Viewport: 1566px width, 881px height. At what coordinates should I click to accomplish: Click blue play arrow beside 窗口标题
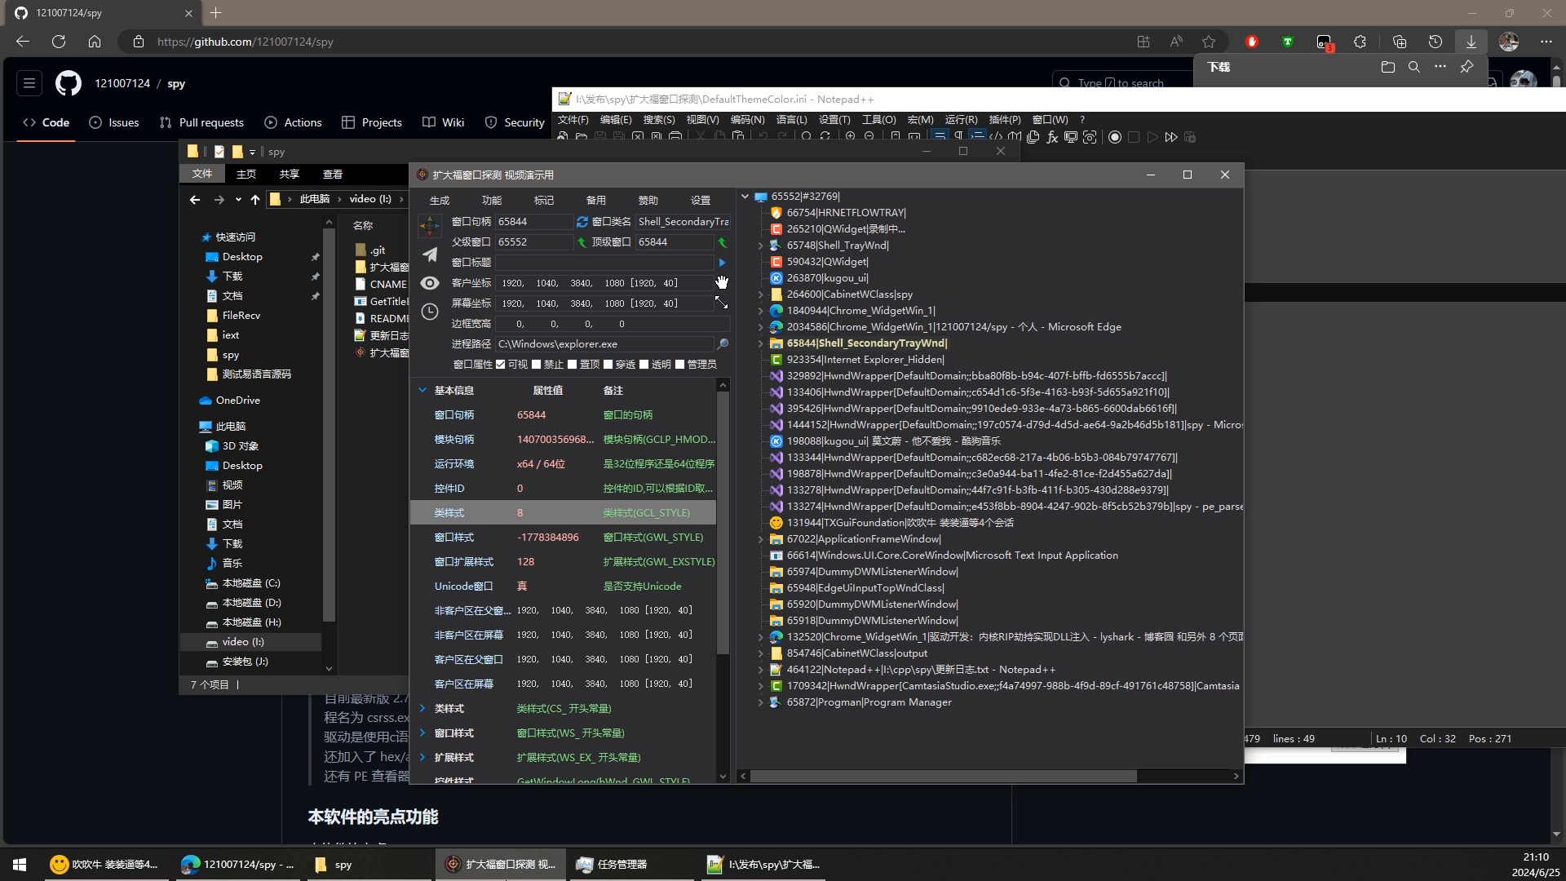(722, 263)
